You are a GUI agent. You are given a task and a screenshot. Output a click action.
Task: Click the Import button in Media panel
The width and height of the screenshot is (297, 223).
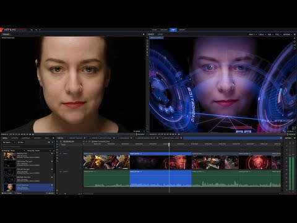click(8, 142)
